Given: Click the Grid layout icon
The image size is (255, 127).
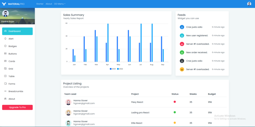Looking at the screenshot, I should point(5,69).
